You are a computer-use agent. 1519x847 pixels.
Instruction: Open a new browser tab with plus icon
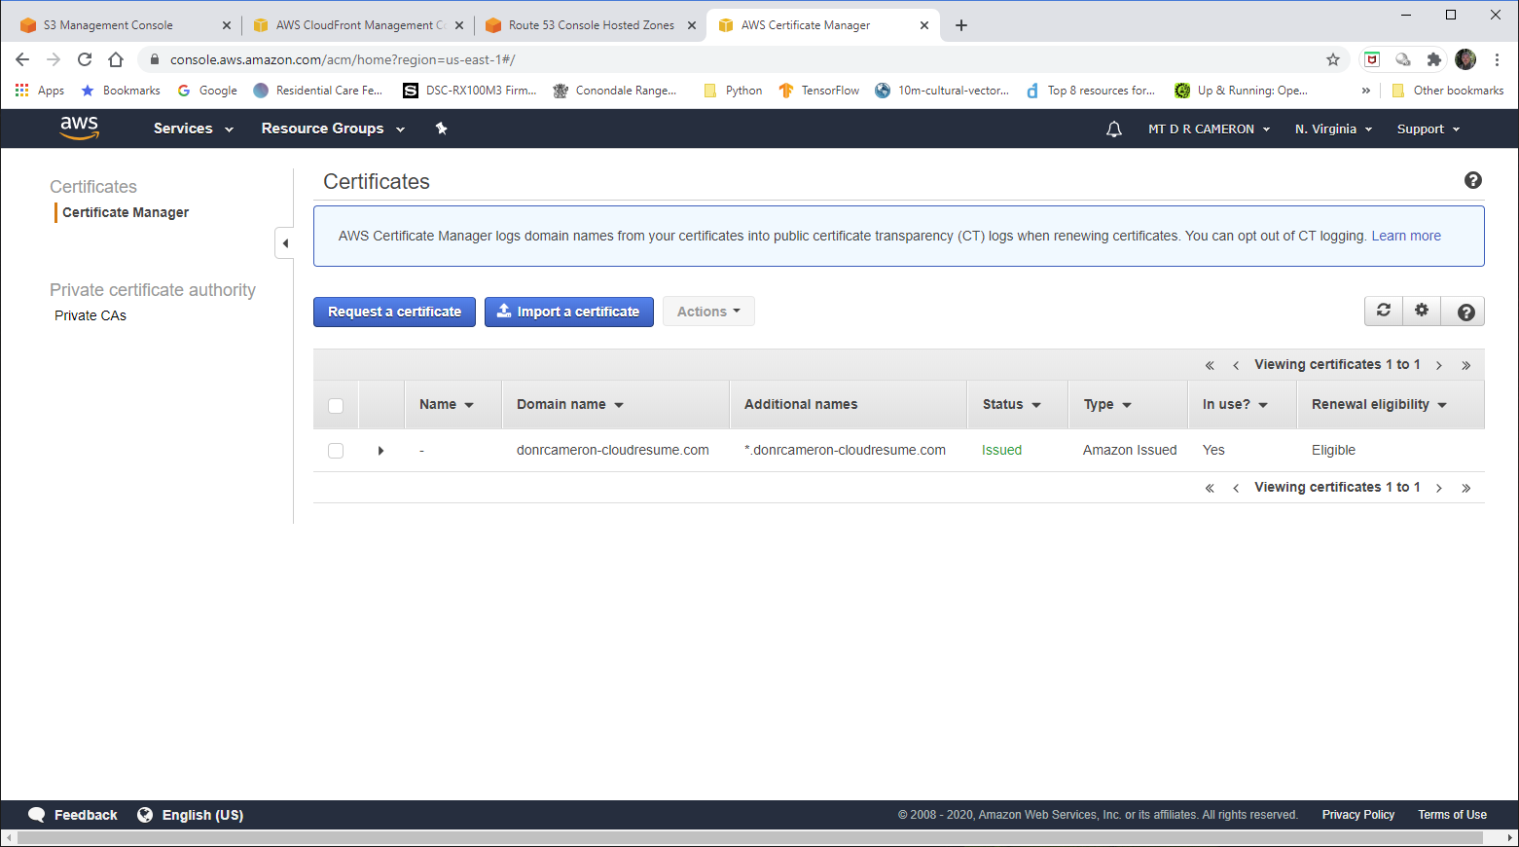pyautogui.click(x=961, y=25)
